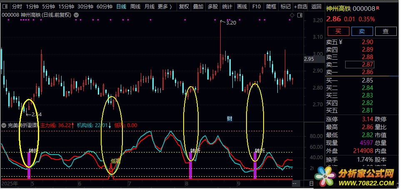The width and height of the screenshot is (401, 190).
Task: Toggle 复权 price adjustment
Action: tap(184, 7)
